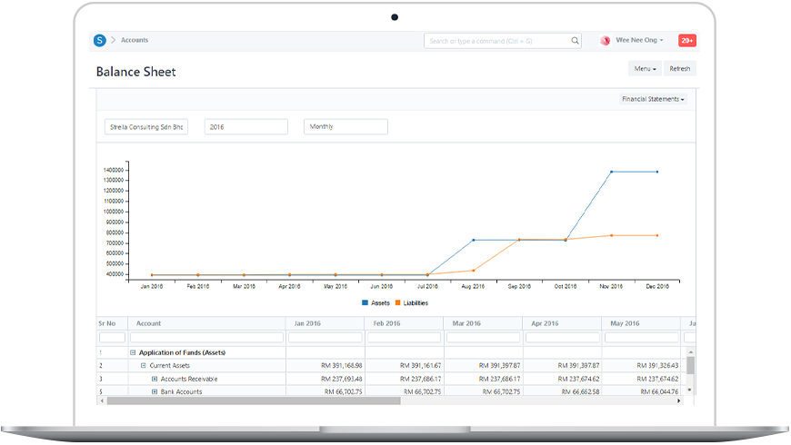
Task: Open the Wee Nee Ong user menu
Action: pos(640,41)
